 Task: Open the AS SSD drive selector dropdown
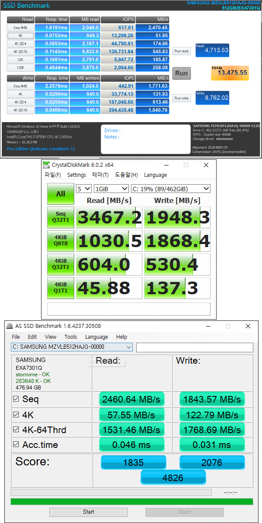72,347
